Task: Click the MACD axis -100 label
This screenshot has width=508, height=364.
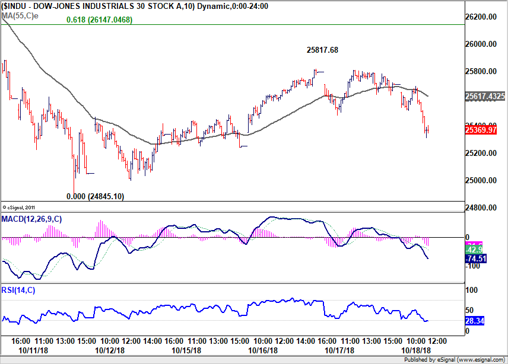Action: pos(472,266)
